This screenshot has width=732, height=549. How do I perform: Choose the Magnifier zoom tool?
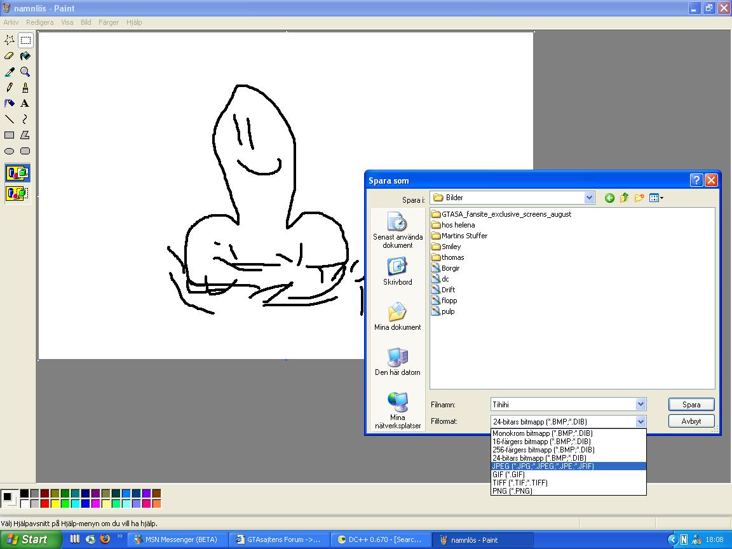pos(25,72)
